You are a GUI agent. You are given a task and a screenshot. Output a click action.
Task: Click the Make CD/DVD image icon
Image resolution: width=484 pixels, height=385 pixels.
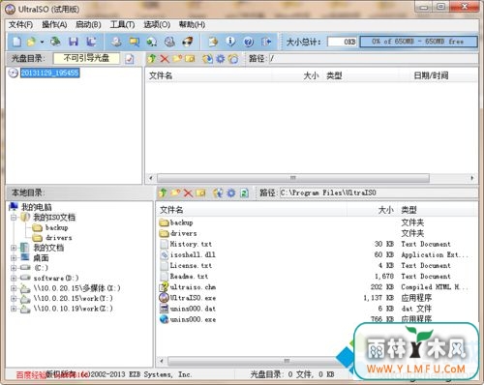coord(116,42)
